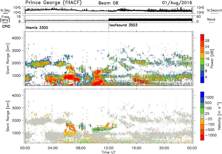222x154 pixels.
Task: Click the green 12 dB power swatch
Action: pyautogui.click(x=202, y=62)
